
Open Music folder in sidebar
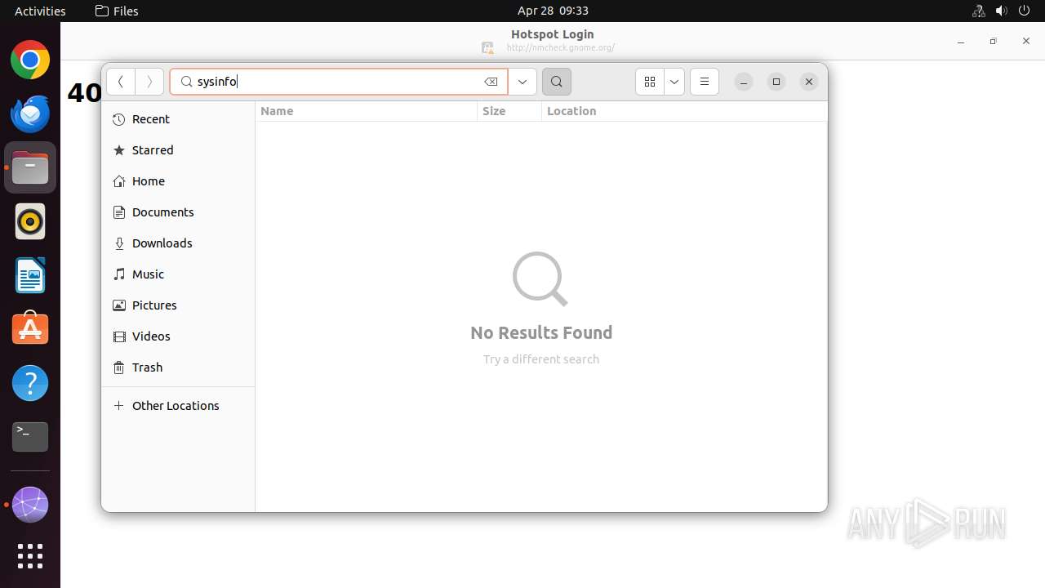pos(178,274)
